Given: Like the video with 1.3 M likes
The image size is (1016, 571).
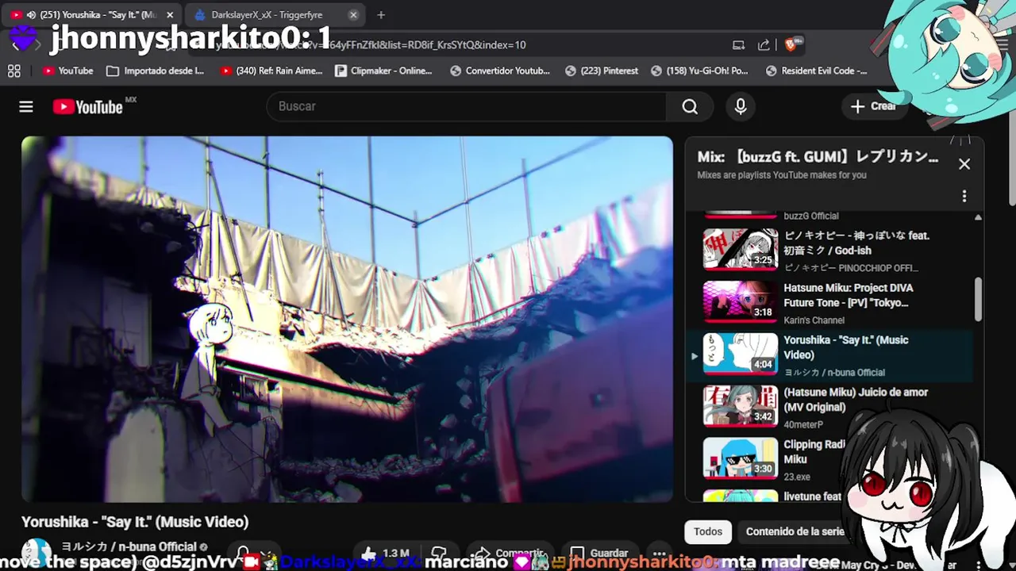Looking at the screenshot, I should coord(384,554).
